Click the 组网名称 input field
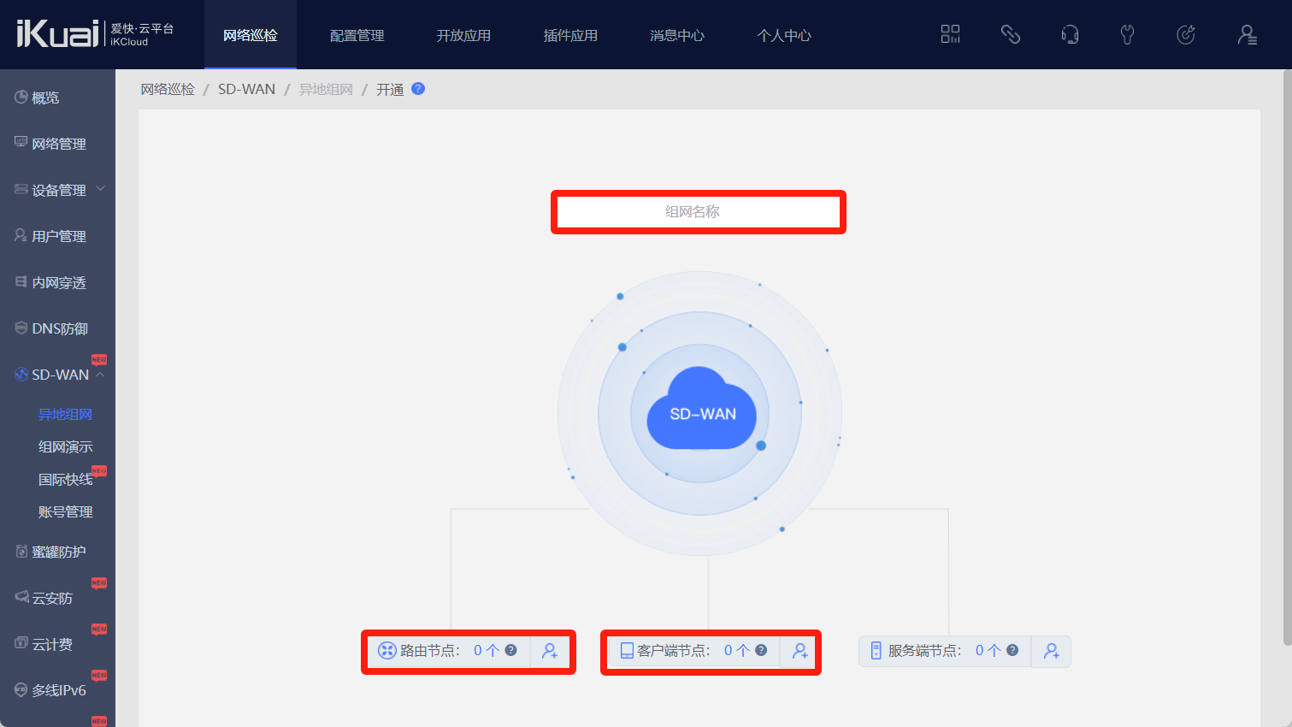 (698, 212)
